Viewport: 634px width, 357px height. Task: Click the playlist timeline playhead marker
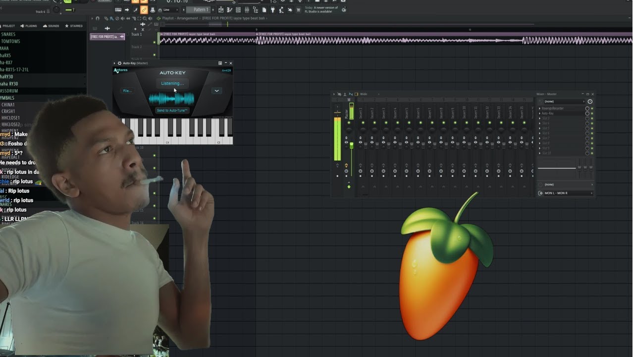pos(227,24)
